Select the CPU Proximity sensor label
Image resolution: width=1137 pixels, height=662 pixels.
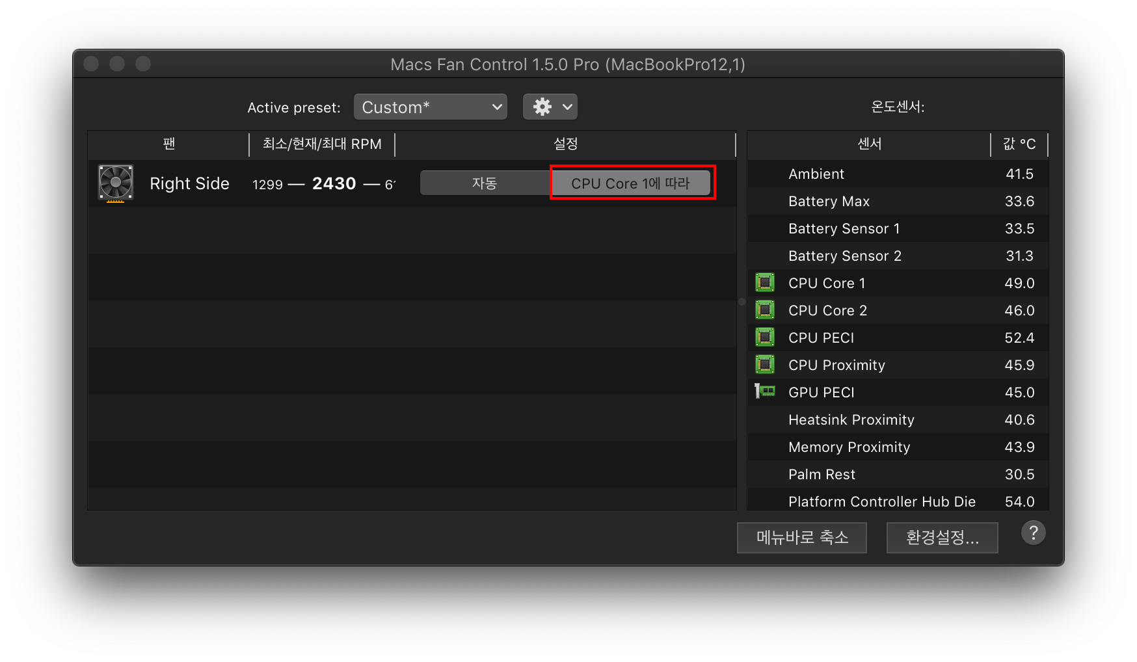pos(836,365)
